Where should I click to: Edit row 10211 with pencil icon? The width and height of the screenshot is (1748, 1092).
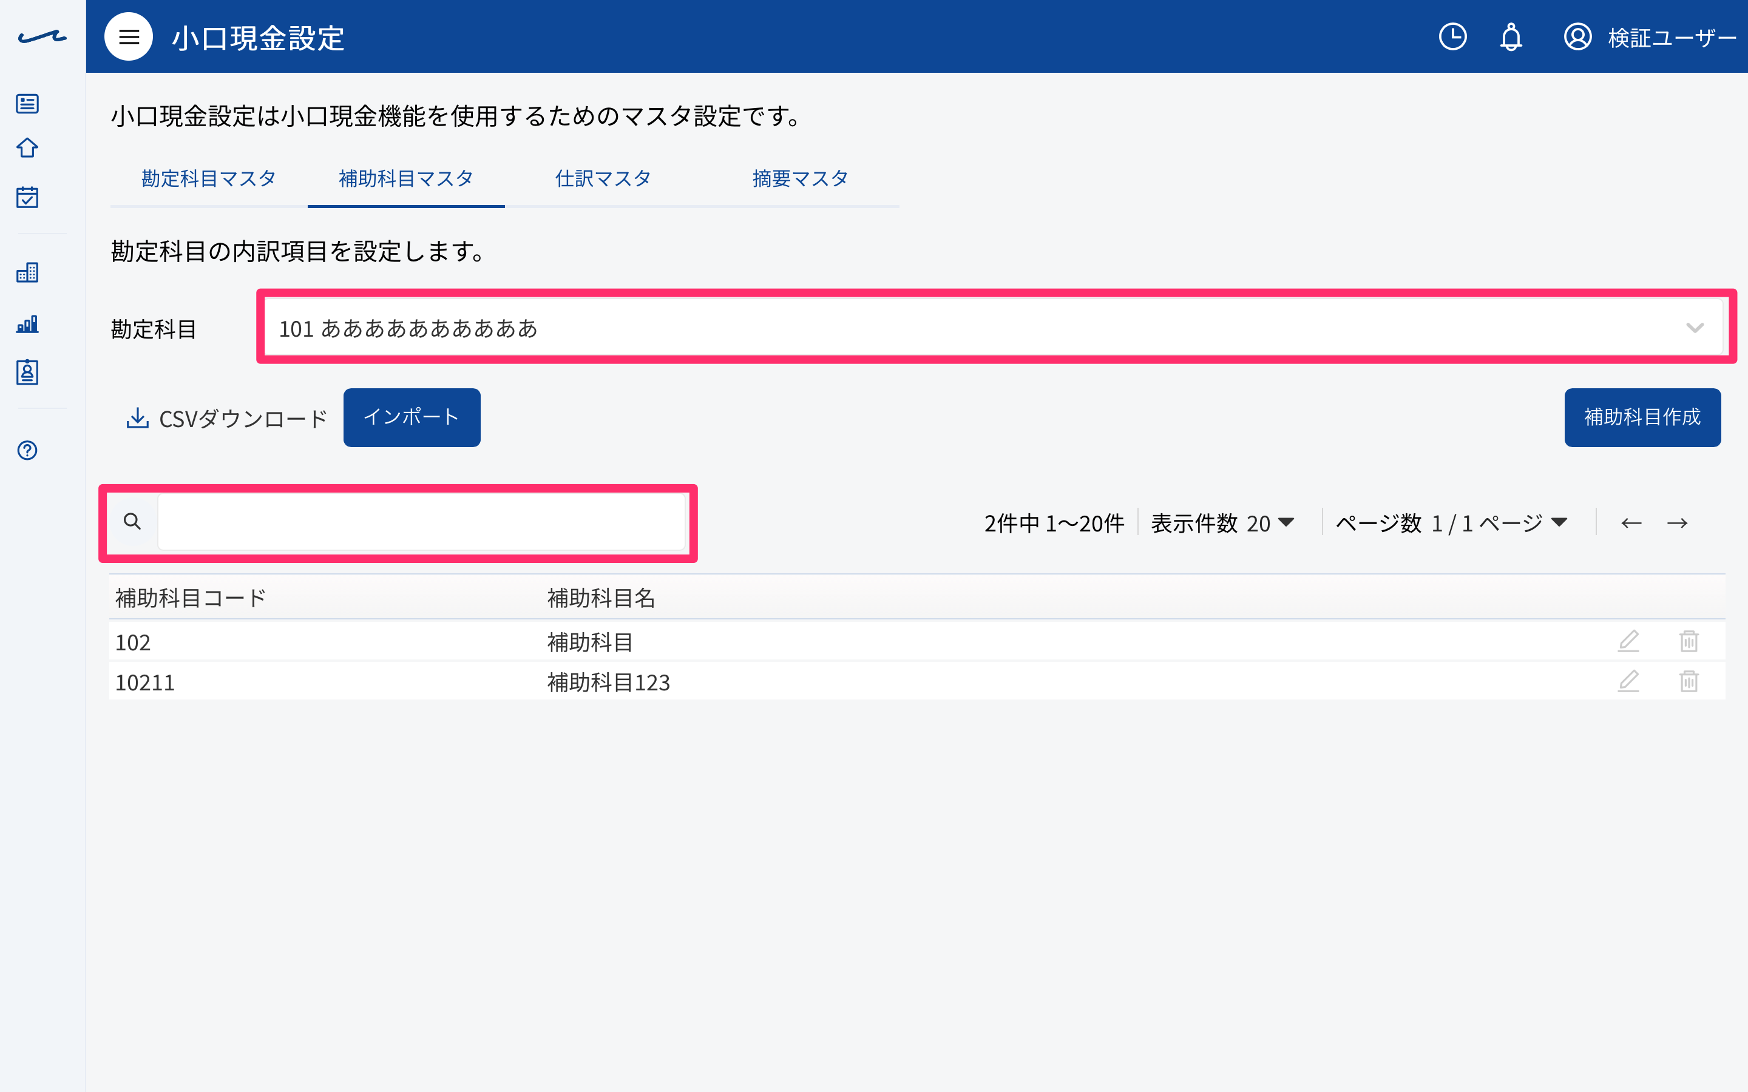1628,681
